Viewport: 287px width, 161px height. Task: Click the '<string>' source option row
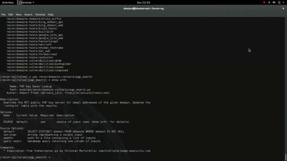(x=43, y=135)
